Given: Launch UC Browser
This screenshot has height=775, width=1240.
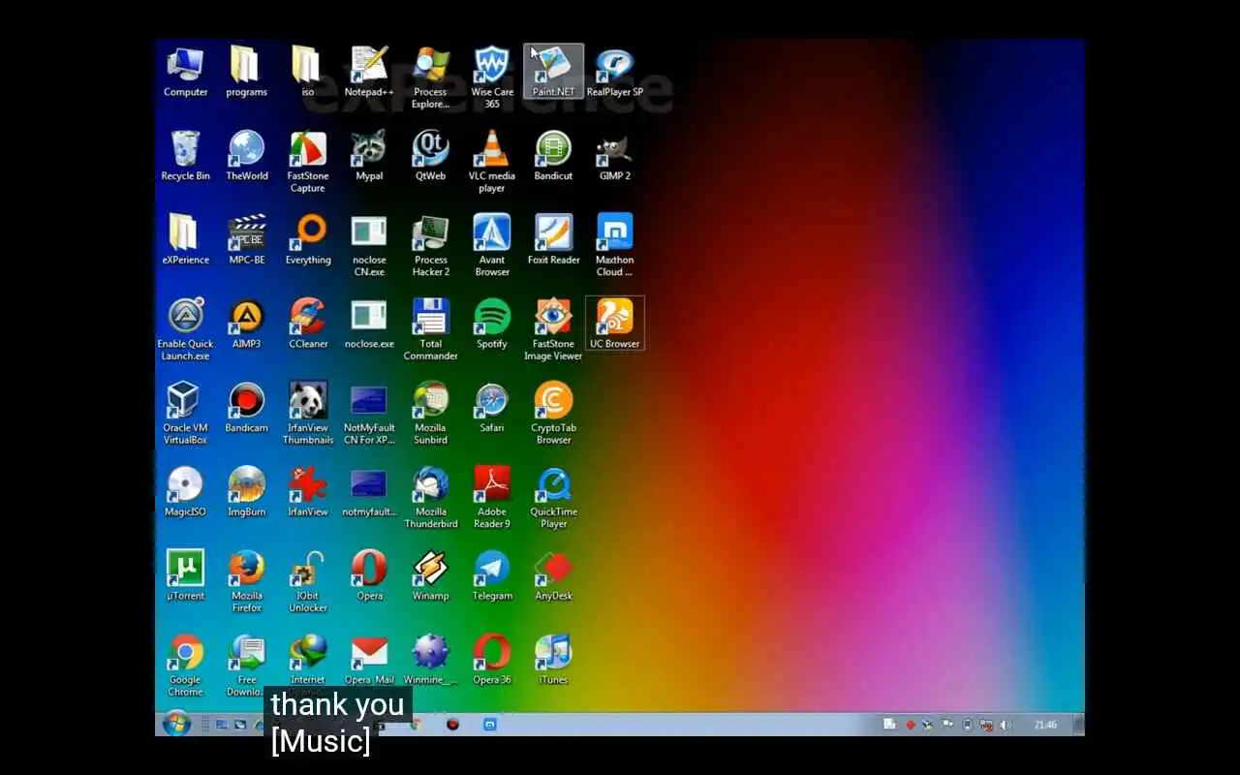Looking at the screenshot, I should coord(615,324).
